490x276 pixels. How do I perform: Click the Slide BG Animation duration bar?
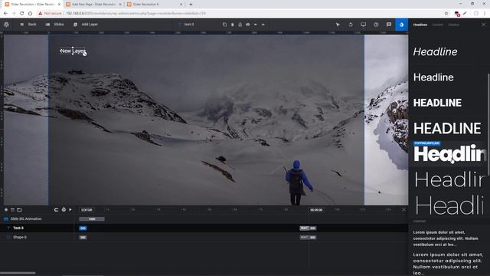tap(92, 219)
